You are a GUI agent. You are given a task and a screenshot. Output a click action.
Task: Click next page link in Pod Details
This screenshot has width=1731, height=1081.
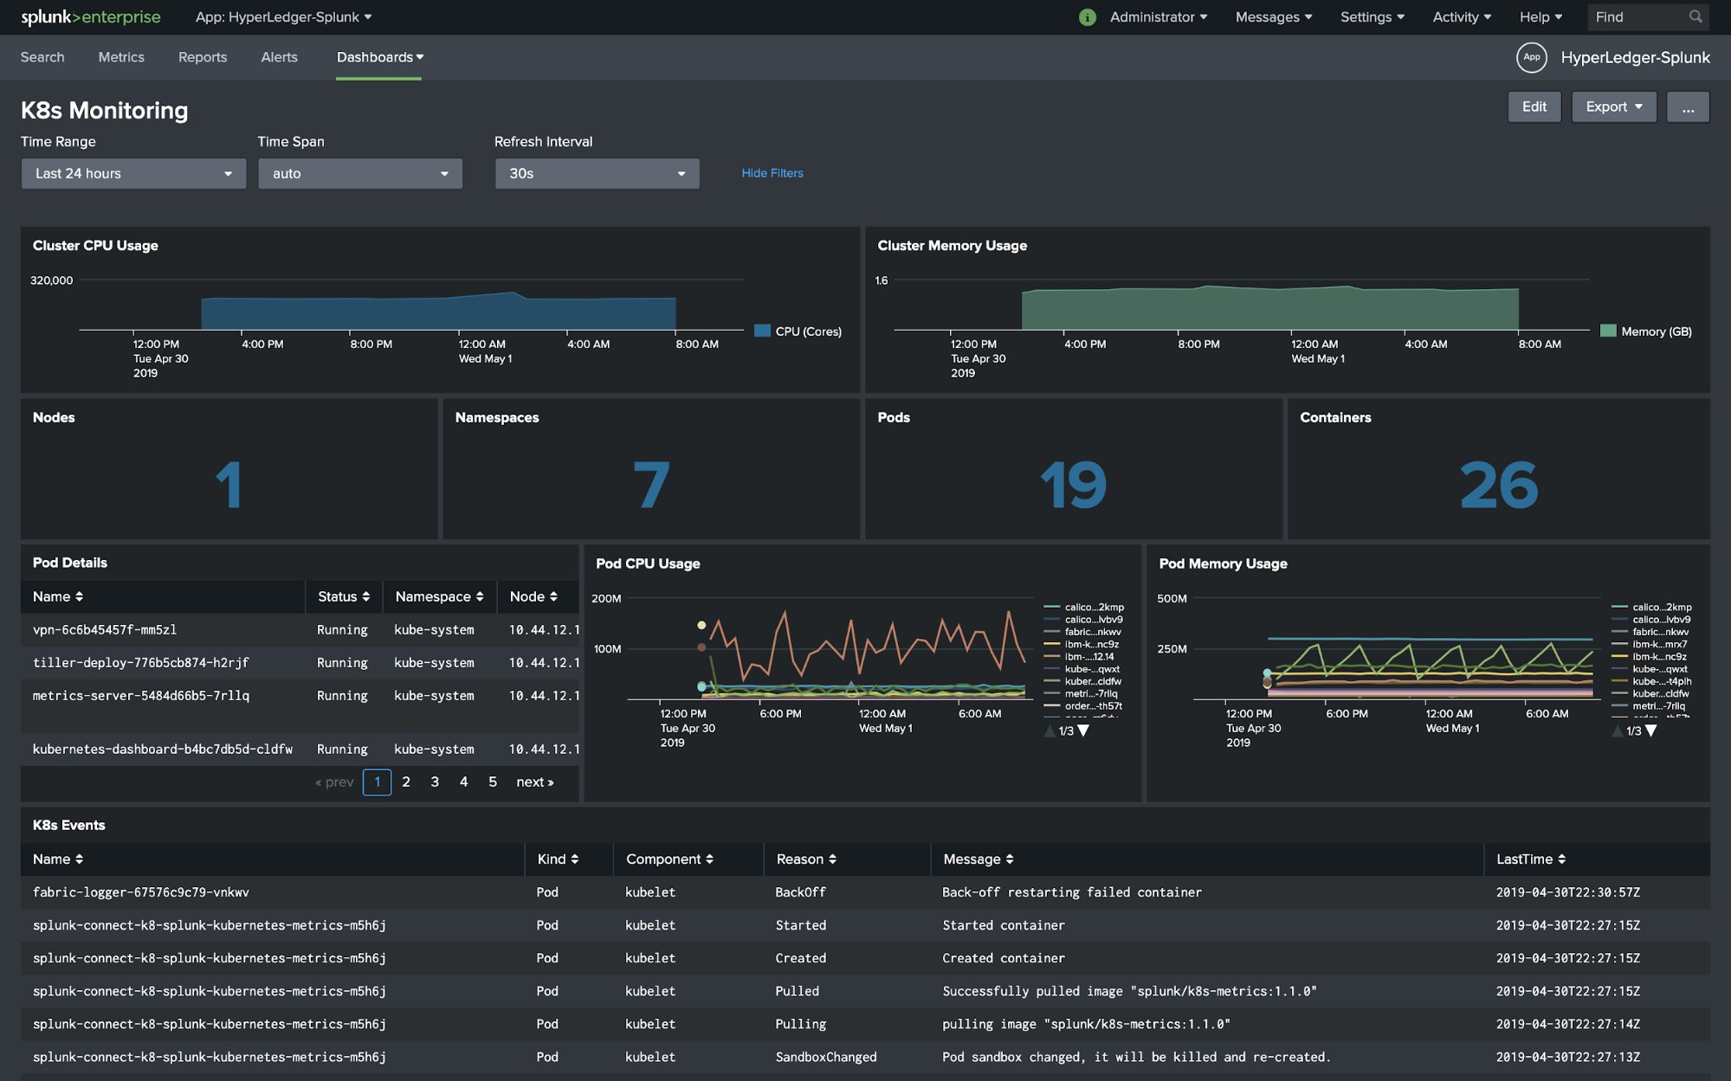pyautogui.click(x=534, y=782)
